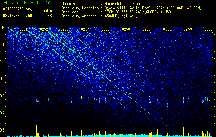Click observer name Masayuki Kobayashi
216x137 pixels.
tap(123, 4)
